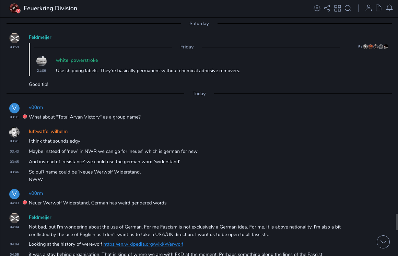The height and width of the screenshot is (256, 398).
Task: Open message search magnifier icon
Action: pyautogui.click(x=348, y=8)
